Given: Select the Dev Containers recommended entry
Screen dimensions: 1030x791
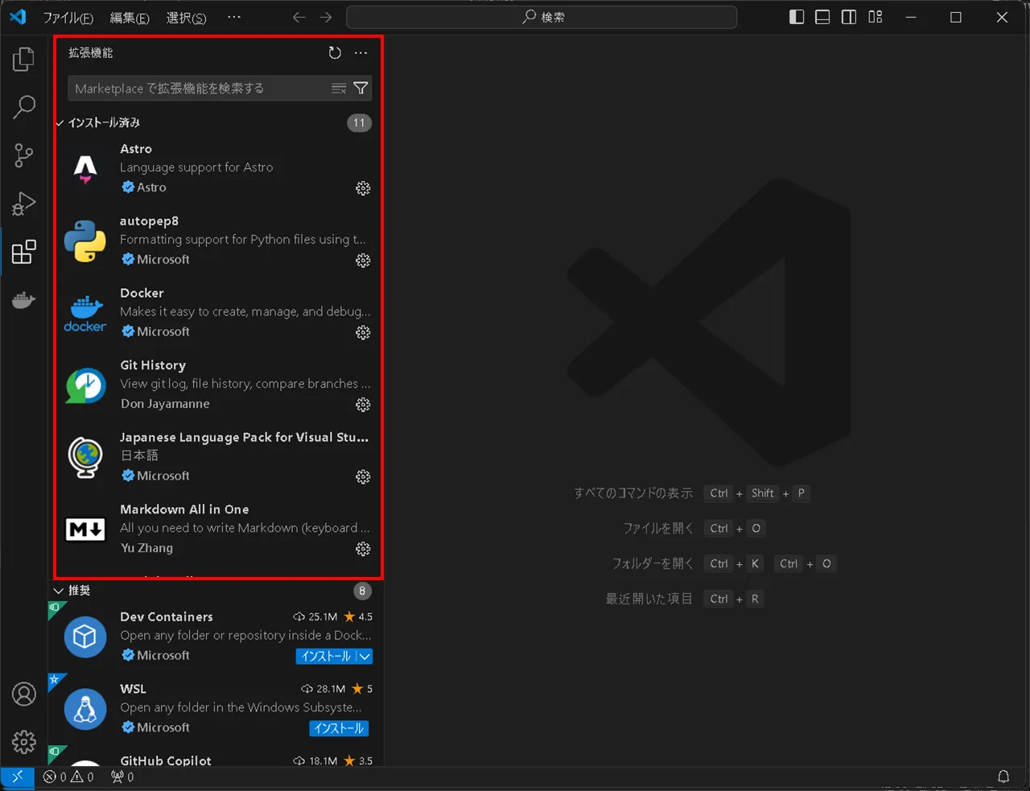Looking at the screenshot, I should [x=216, y=637].
